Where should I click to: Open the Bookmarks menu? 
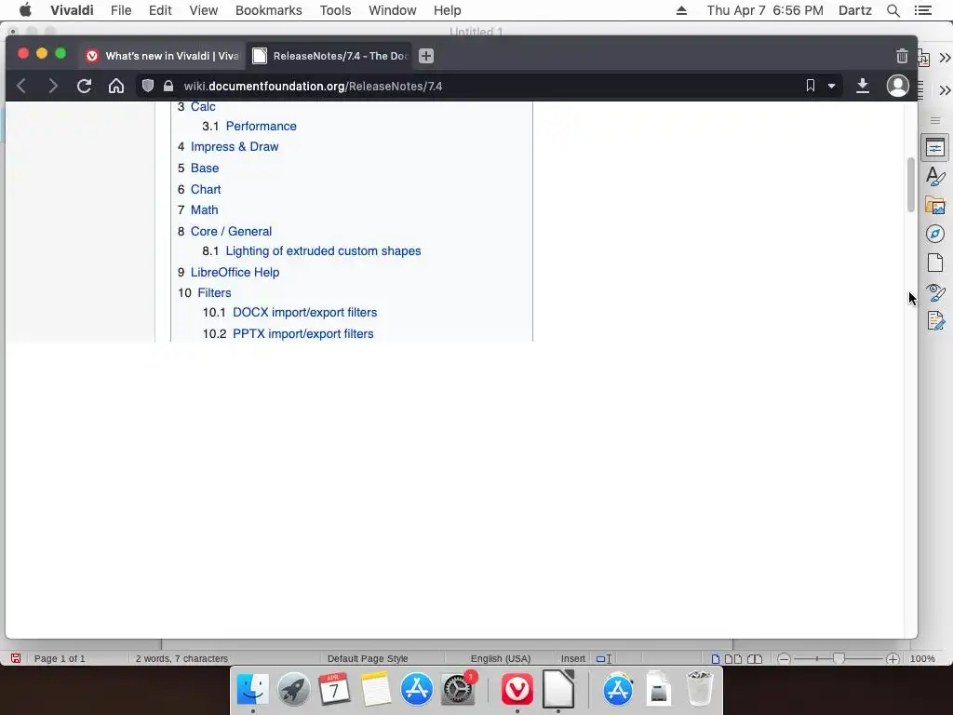point(269,10)
